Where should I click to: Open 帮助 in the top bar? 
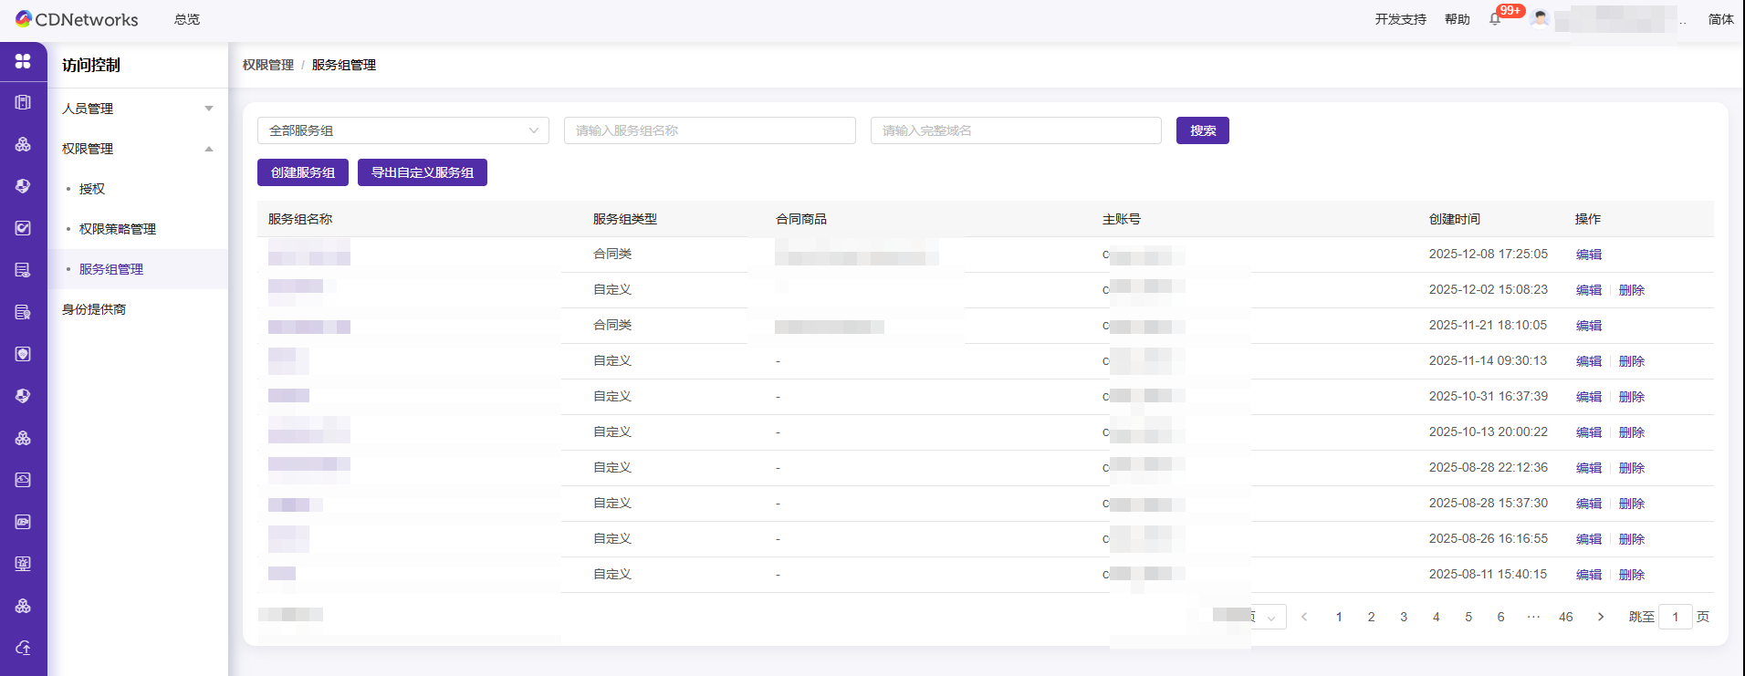tap(1457, 19)
